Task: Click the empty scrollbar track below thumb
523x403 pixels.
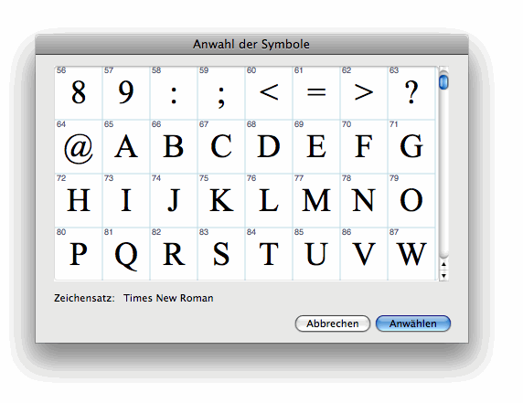Action: 443,174
